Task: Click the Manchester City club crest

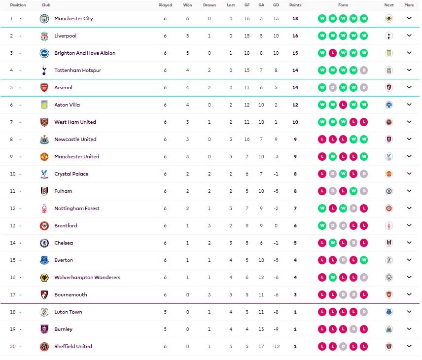Action: 44,19
